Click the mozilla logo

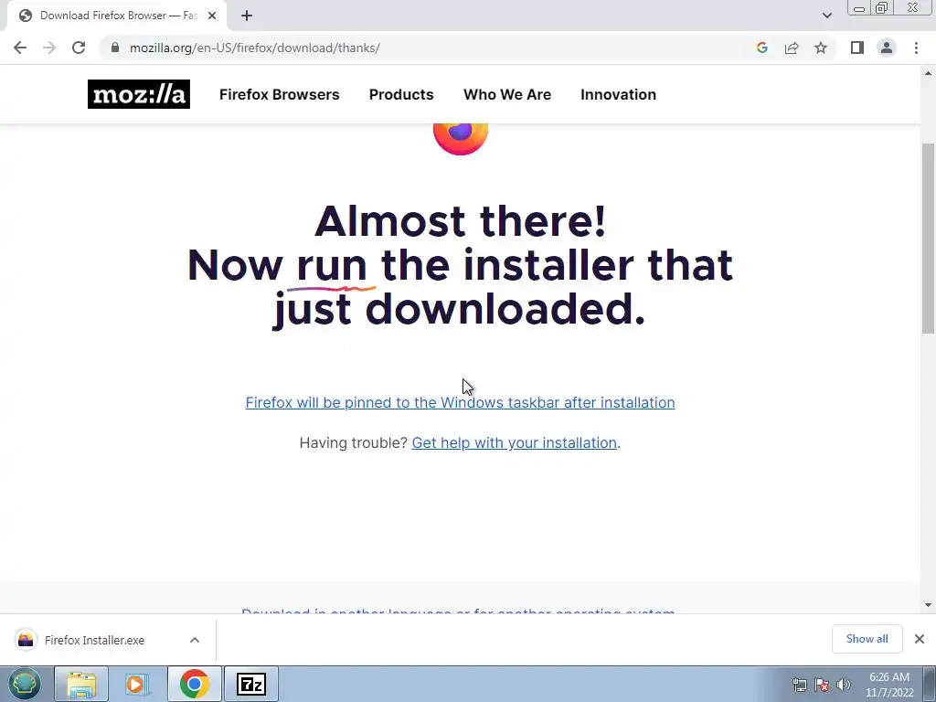click(139, 94)
